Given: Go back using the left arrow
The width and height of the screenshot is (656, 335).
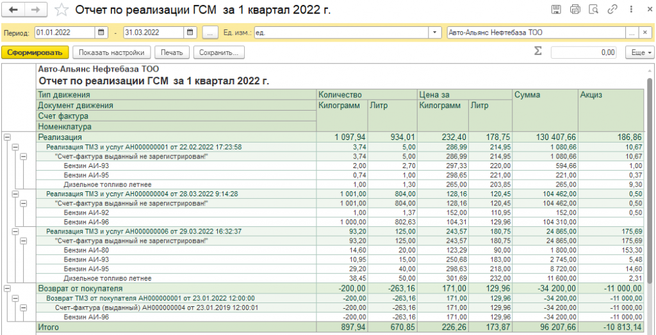Looking at the screenshot, I should tap(14, 10).
